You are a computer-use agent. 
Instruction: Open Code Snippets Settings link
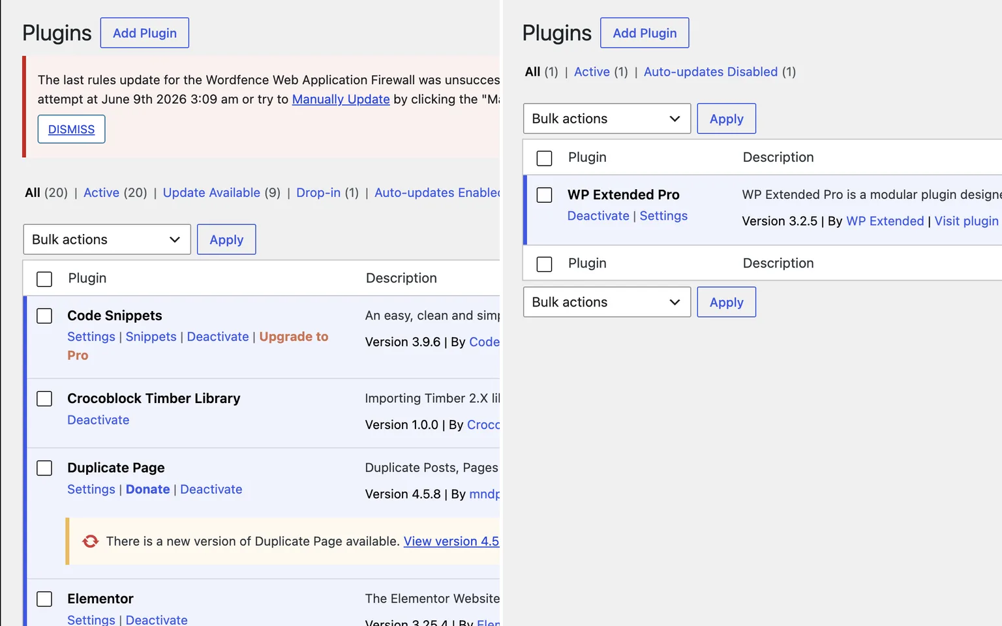point(91,336)
